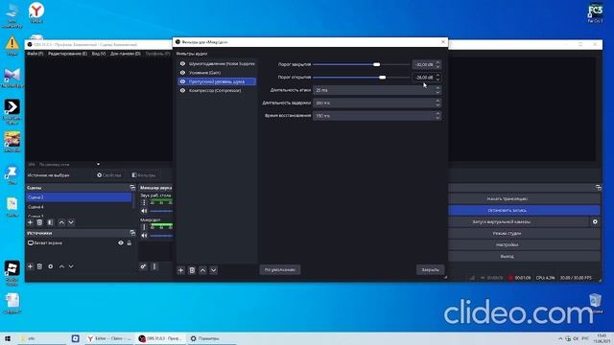The height and width of the screenshot is (345, 614).
Task: Increase close threshold with up arrow
Action: coord(437,62)
